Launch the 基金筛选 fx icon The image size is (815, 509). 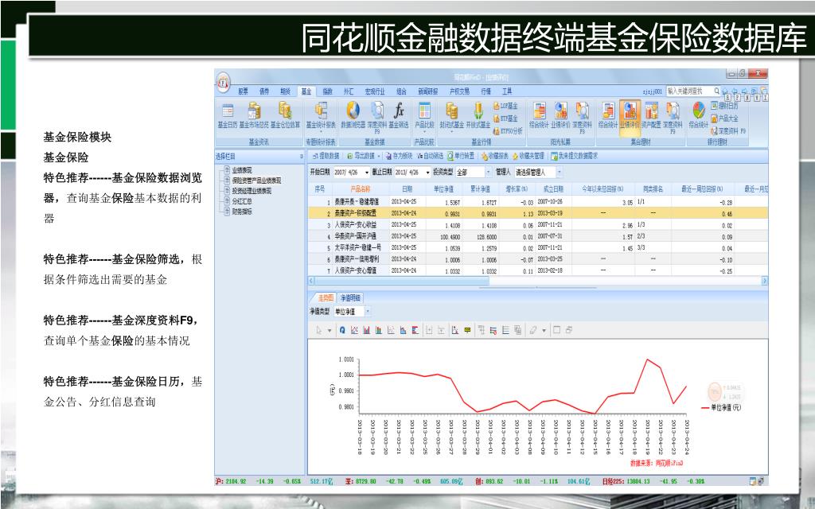click(x=399, y=116)
